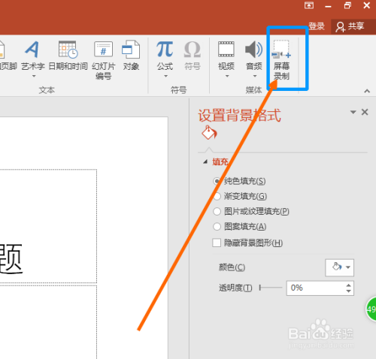Collapse the fill (填充) section

[205, 162]
